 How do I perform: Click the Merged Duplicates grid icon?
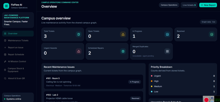pos(167,51)
